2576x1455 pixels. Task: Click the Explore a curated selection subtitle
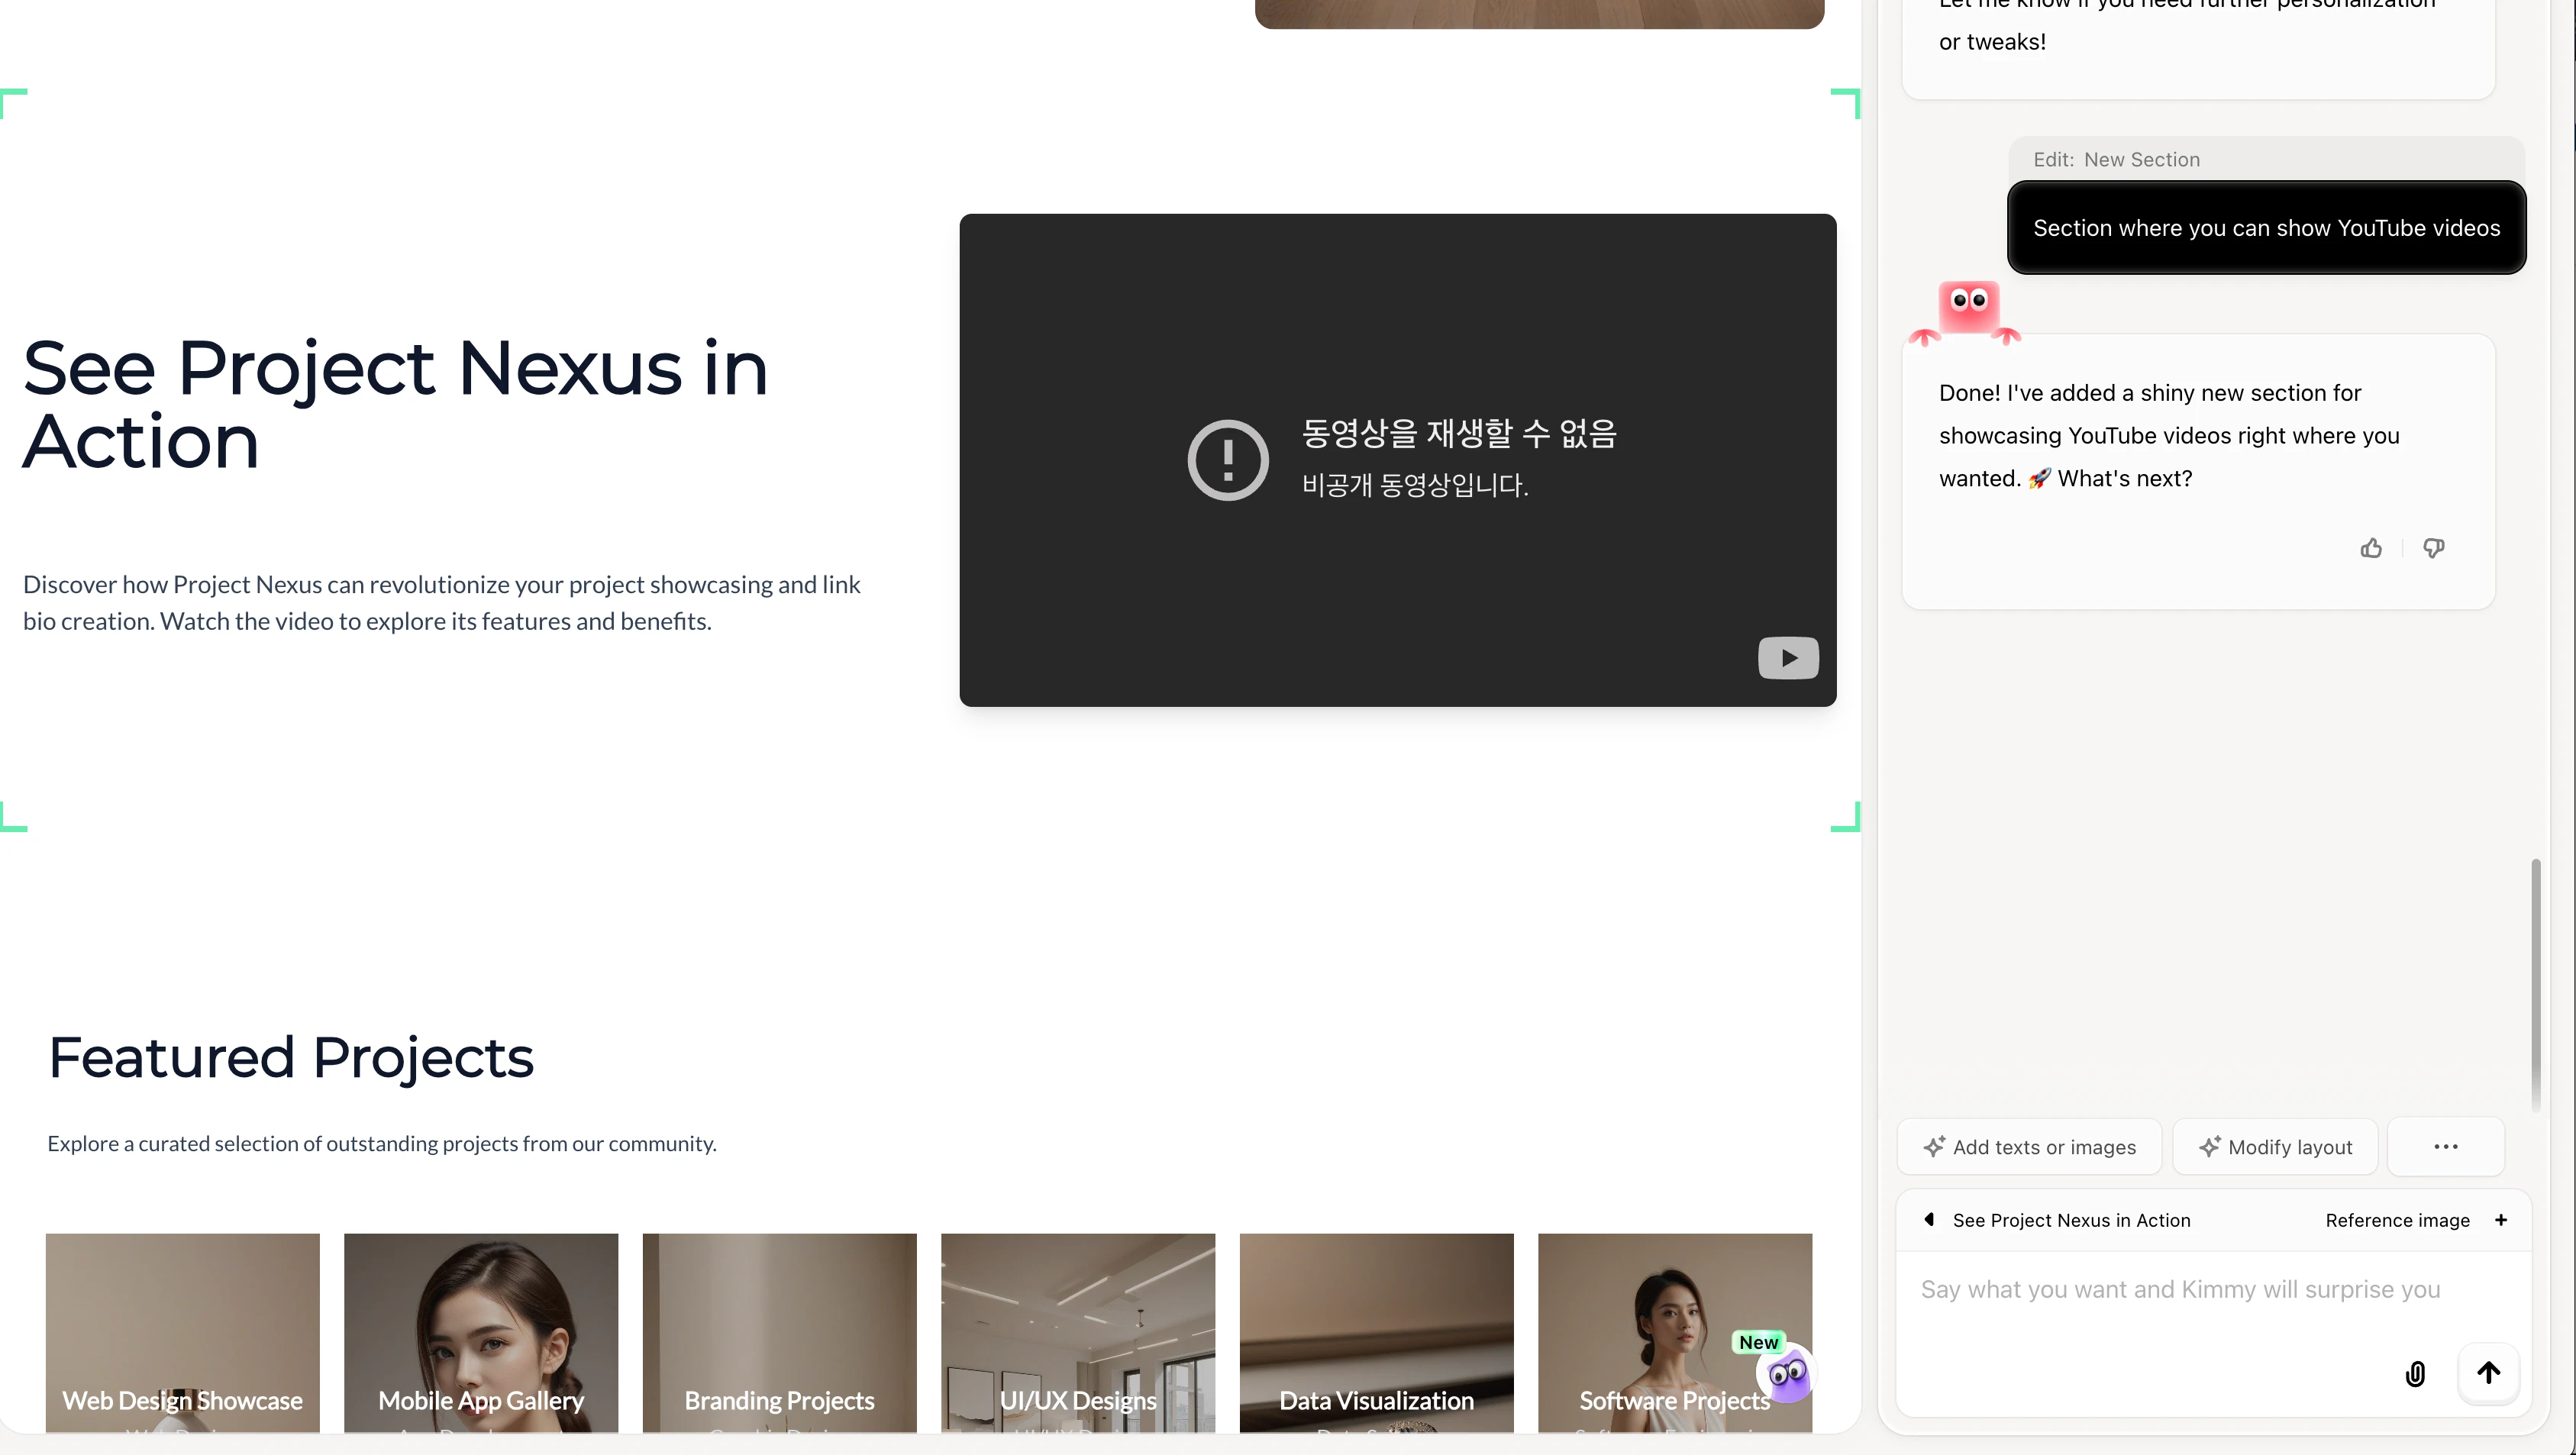pyautogui.click(x=382, y=1143)
